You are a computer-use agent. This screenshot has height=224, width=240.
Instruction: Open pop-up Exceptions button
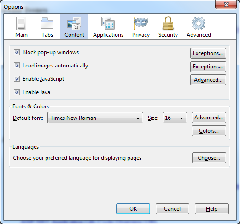point(208,53)
